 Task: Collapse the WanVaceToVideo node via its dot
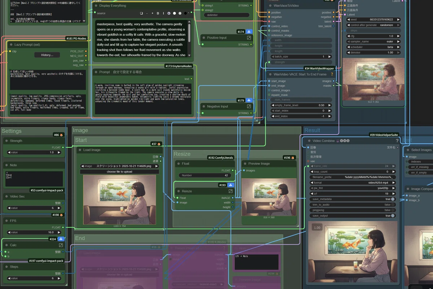tap(270, 6)
